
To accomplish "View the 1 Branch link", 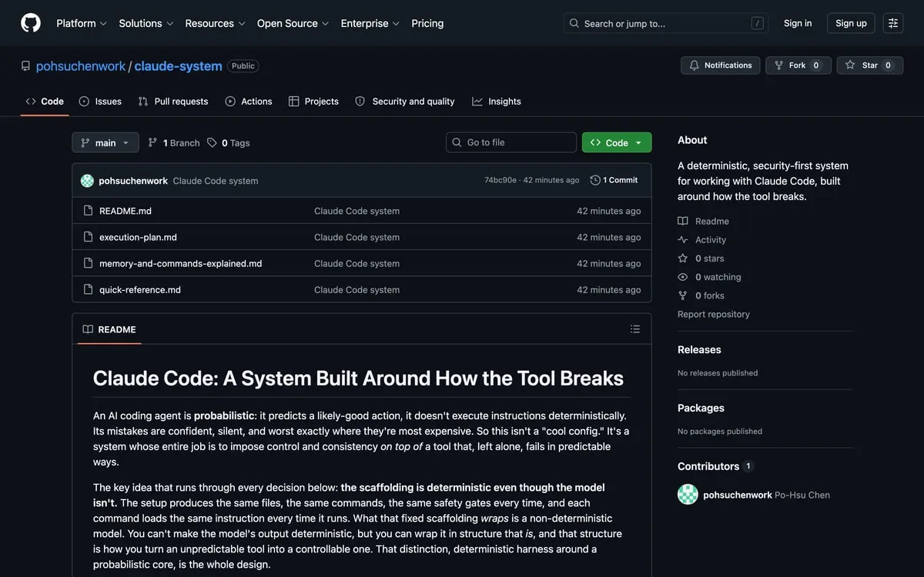I will point(174,143).
